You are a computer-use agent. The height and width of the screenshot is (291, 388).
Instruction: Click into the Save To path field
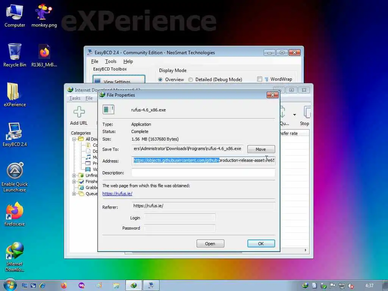click(187, 149)
